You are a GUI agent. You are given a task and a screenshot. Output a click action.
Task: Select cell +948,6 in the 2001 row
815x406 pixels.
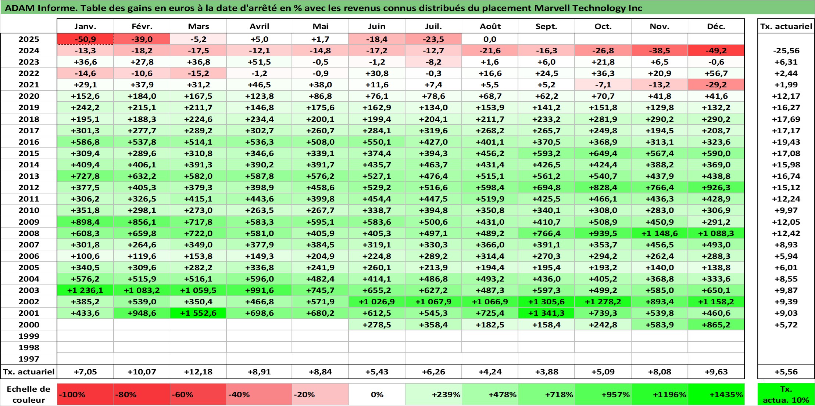(142, 313)
